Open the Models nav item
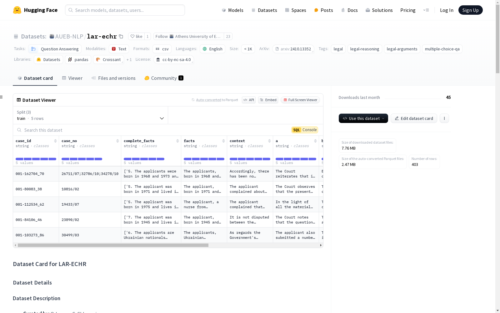Image resolution: width=500 pixels, height=313 pixels. click(x=232, y=10)
